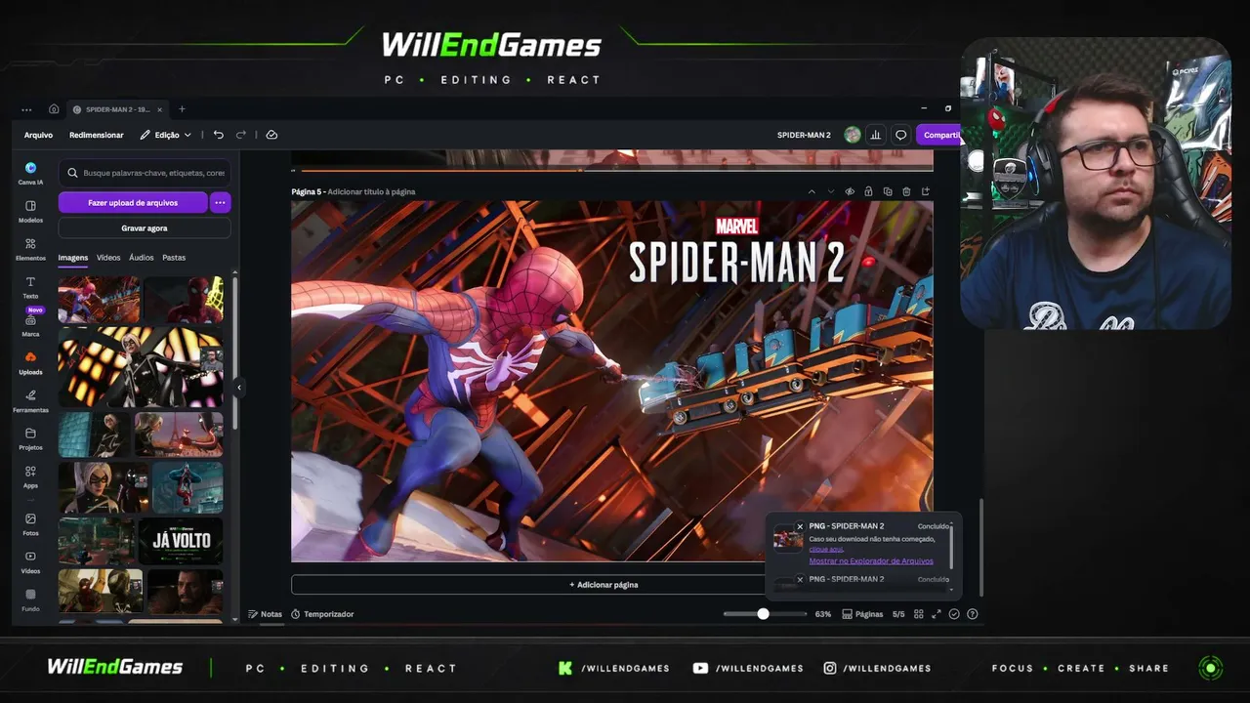
Task: Open the design check circle icon
Action: coord(954,614)
